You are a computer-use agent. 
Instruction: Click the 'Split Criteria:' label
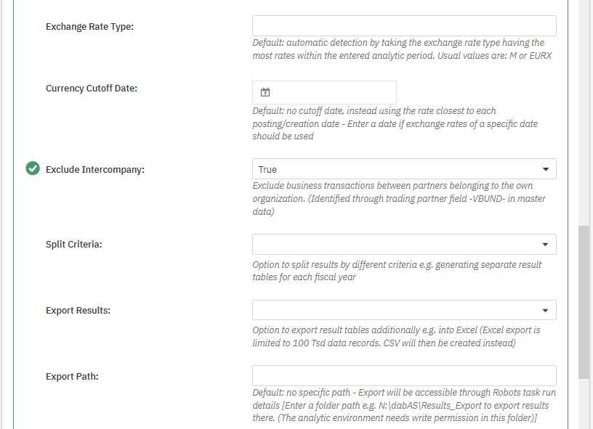(x=74, y=245)
